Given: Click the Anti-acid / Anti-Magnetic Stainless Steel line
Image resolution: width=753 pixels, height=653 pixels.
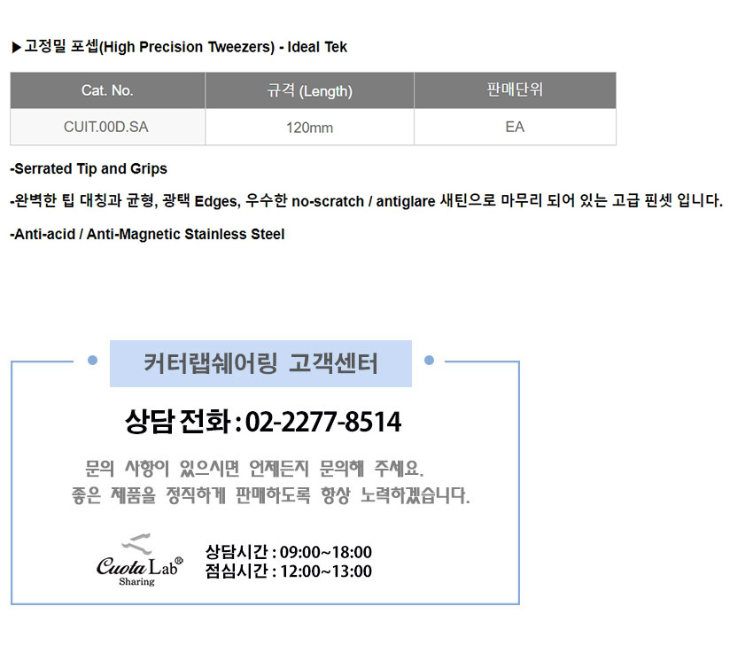Looking at the screenshot, I should point(147,234).
